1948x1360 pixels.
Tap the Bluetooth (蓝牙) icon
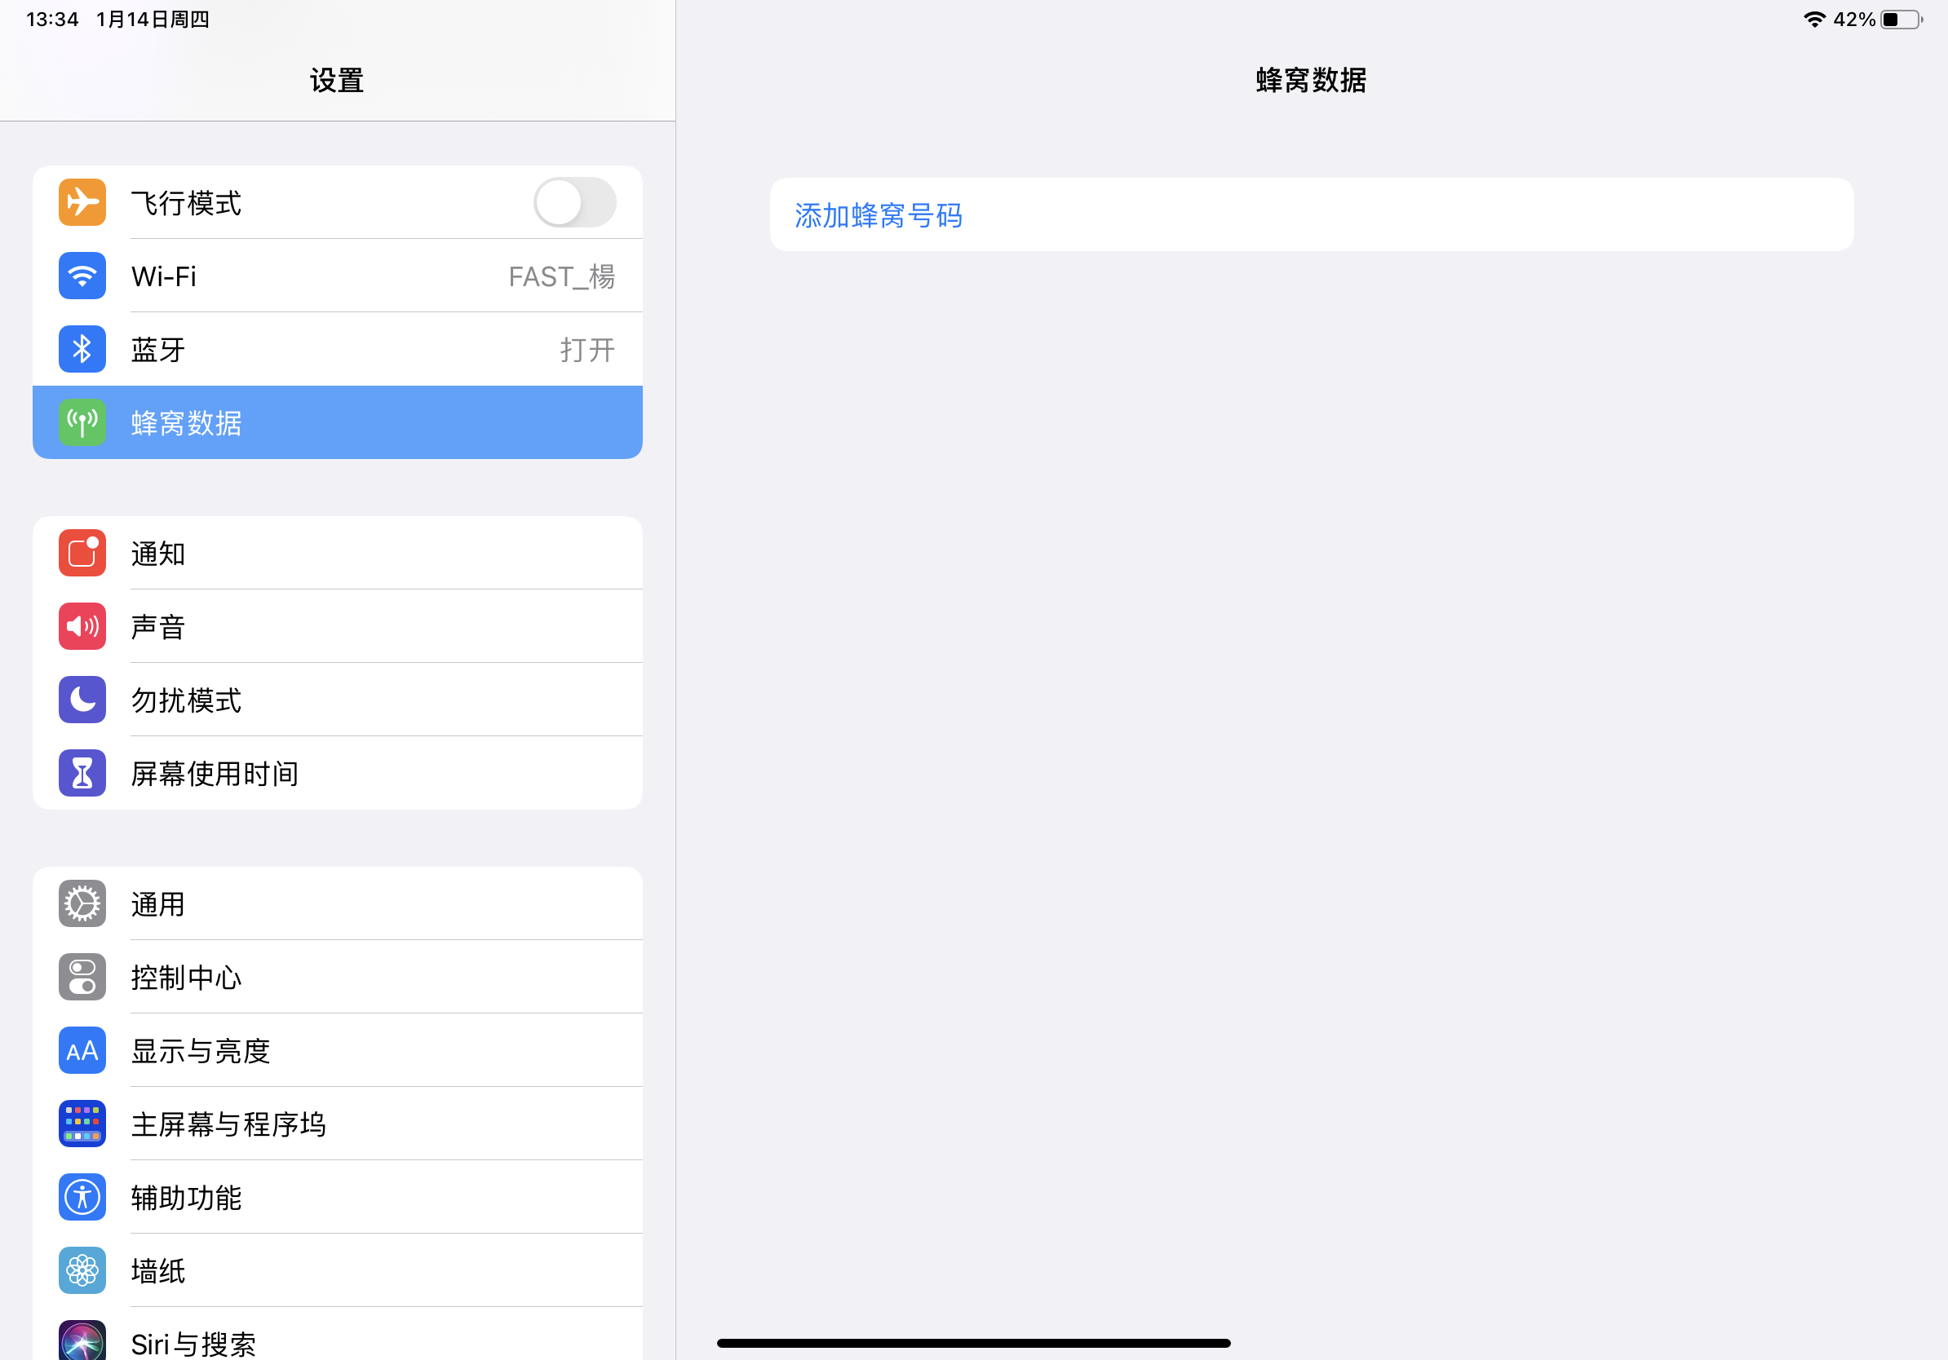click(82, 349)
